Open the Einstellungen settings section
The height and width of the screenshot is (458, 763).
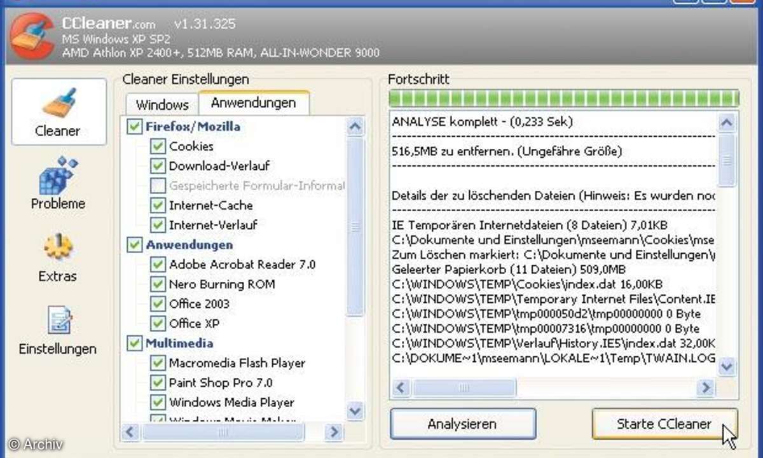(x=58, y=330)
